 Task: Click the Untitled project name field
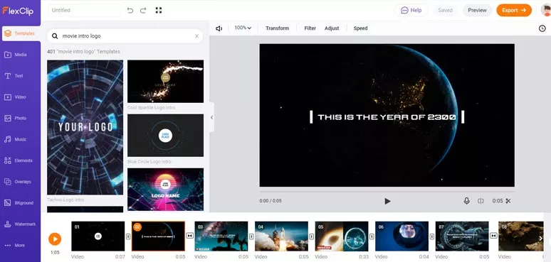(84, 11)
